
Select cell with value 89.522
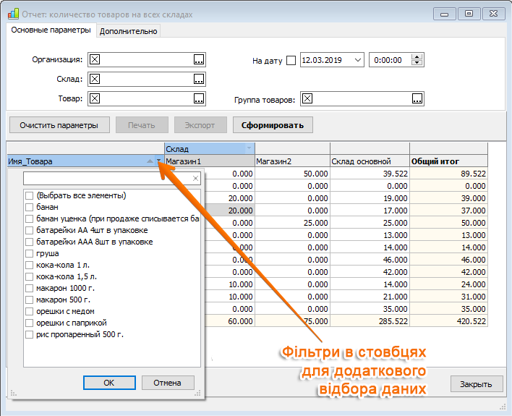click(x=448, y=174)
